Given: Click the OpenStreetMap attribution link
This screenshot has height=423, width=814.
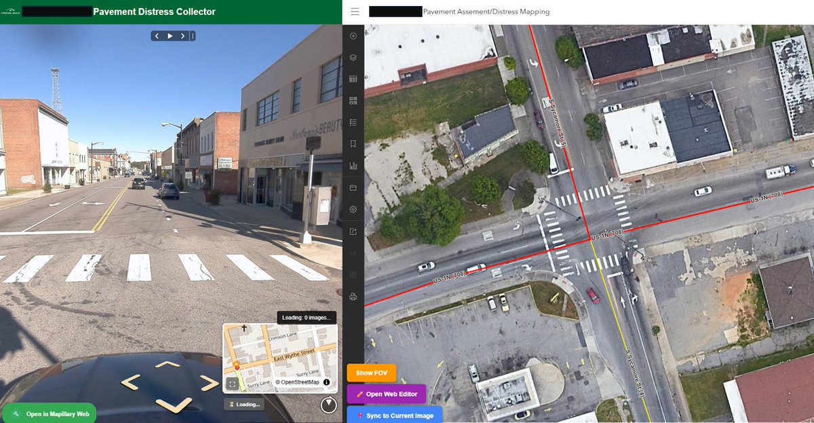Looking at the screenshot, I should click(x=297, y=382).
